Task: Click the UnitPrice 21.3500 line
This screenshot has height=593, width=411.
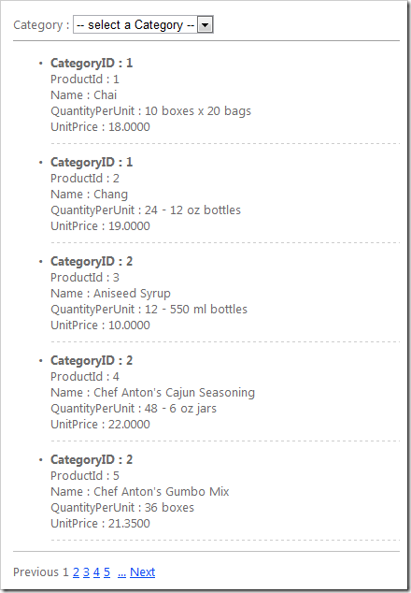Action: [x=100, y=524]
